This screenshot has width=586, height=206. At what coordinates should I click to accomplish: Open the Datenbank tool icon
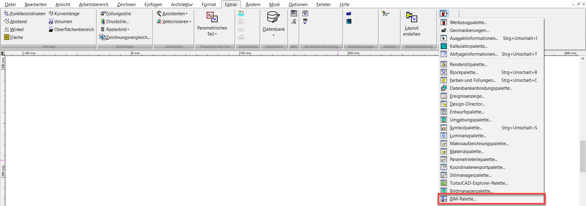click(x=273, y=18)
